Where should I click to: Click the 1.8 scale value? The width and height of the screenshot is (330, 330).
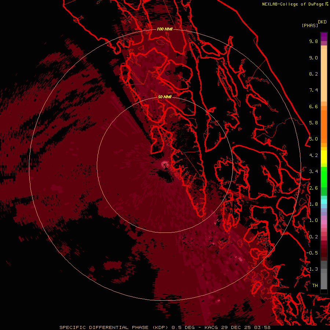[313, 204]
